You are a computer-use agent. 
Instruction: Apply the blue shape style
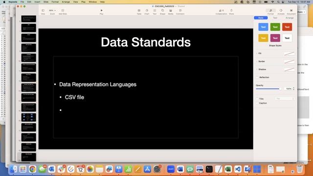pyautogui.click(x=263, y=27)
